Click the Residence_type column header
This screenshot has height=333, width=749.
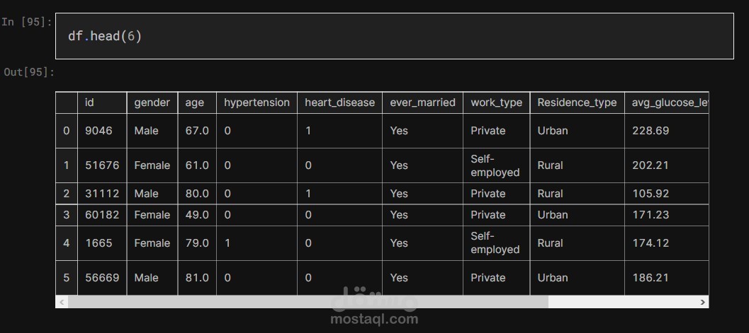(x=577, y=103)
